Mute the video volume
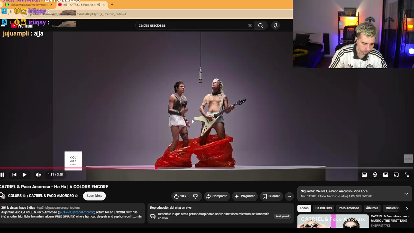Screen dimensions: 414x233 coord(38,175)
